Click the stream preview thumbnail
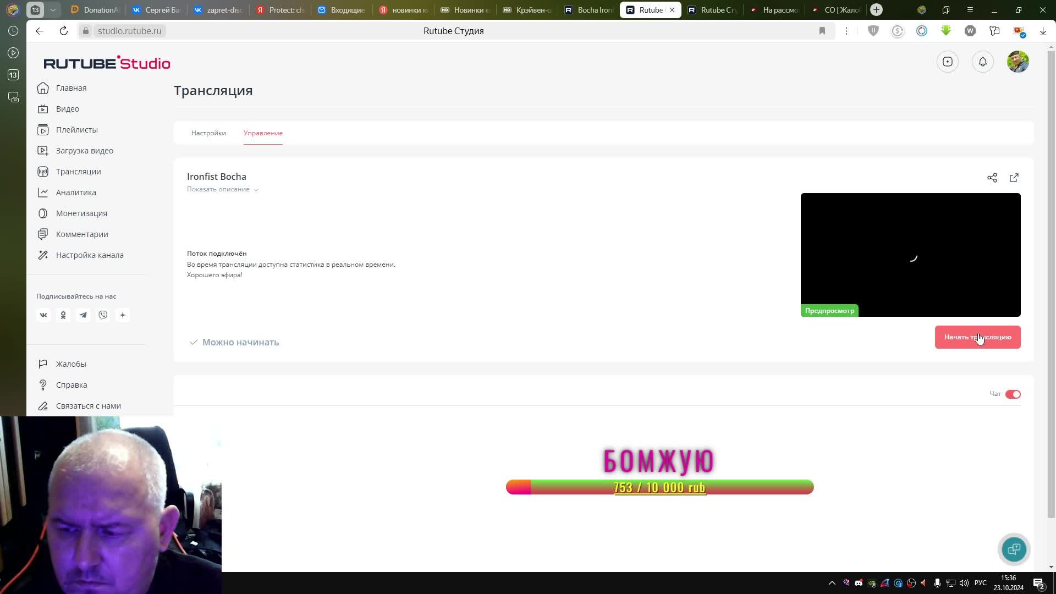Viewport: 1056px width, 594px height. pyautogui.click(x=910, y=254)
